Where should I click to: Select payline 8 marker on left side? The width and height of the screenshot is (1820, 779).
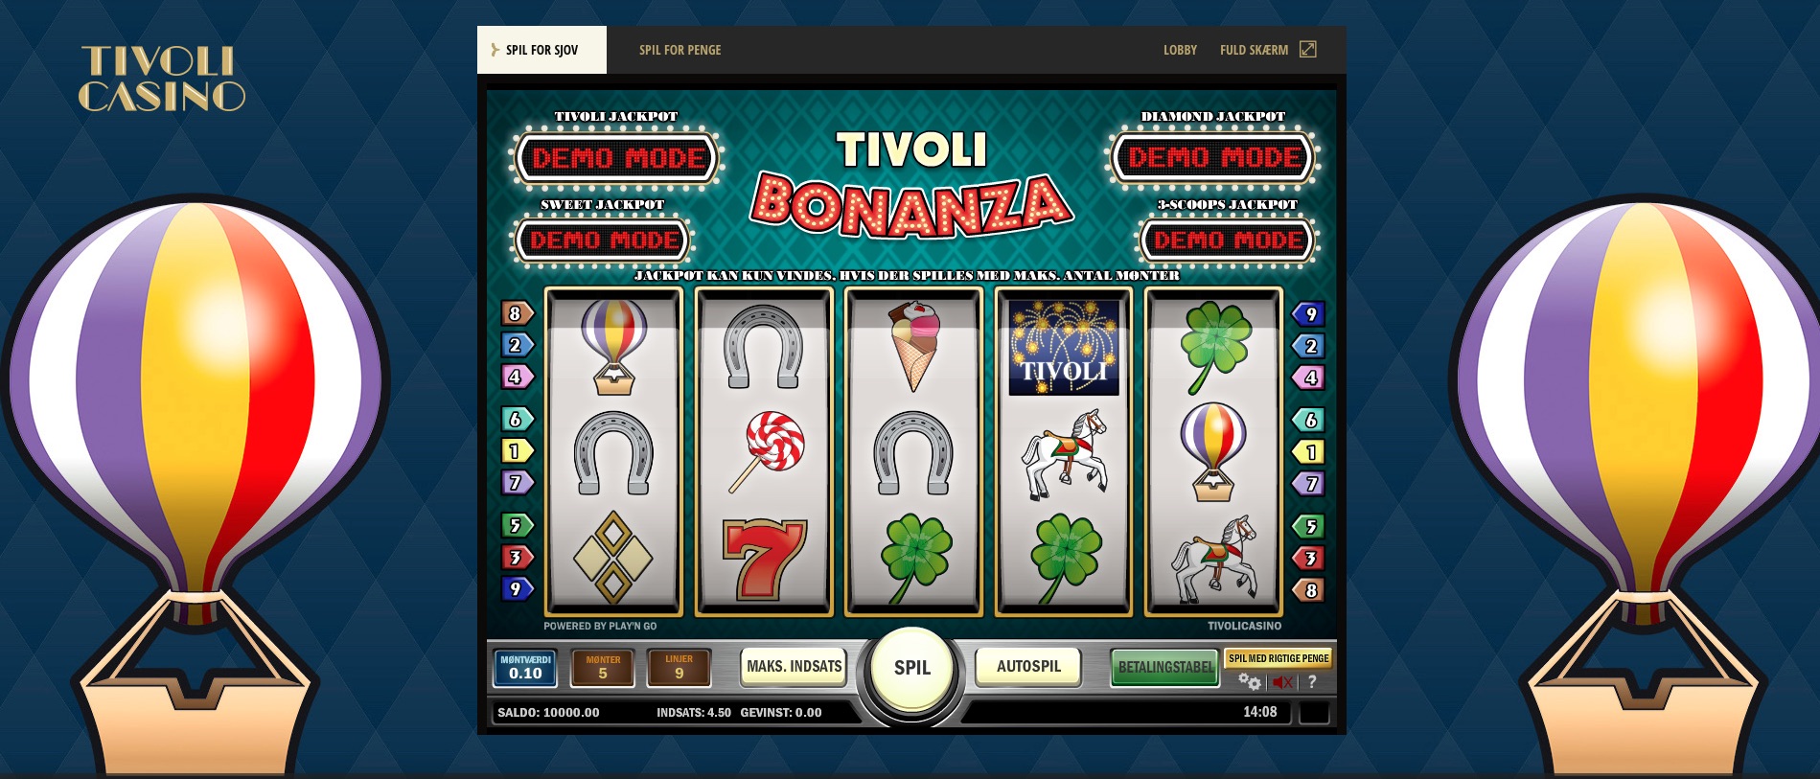click(x=517, y=313)
